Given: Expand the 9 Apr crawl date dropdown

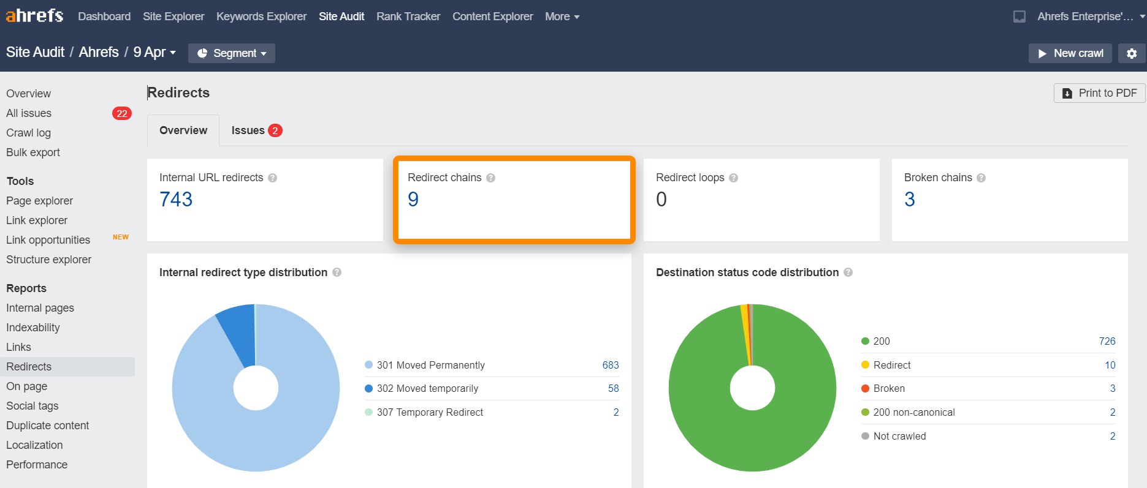Looking at the screenshot, I should (x=154, y=53).
